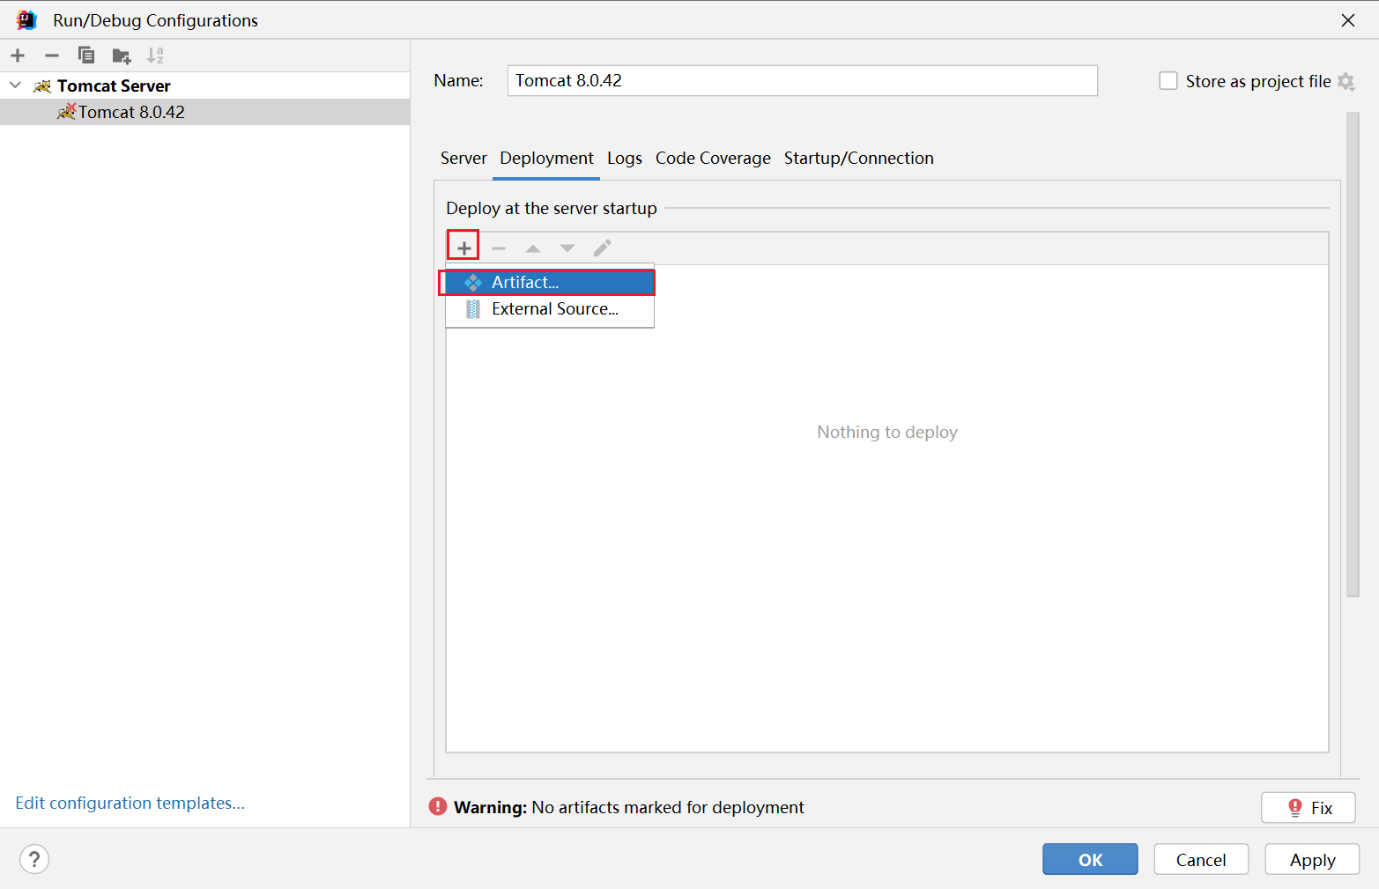Click the Apply button
The image size is (1379, 889).
tap(1312, 859)
